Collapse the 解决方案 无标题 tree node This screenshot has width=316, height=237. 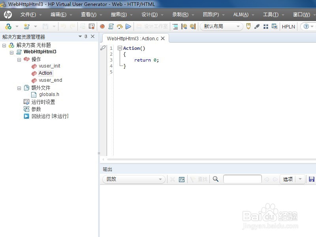pyautogui.click(x=4, y=45)
